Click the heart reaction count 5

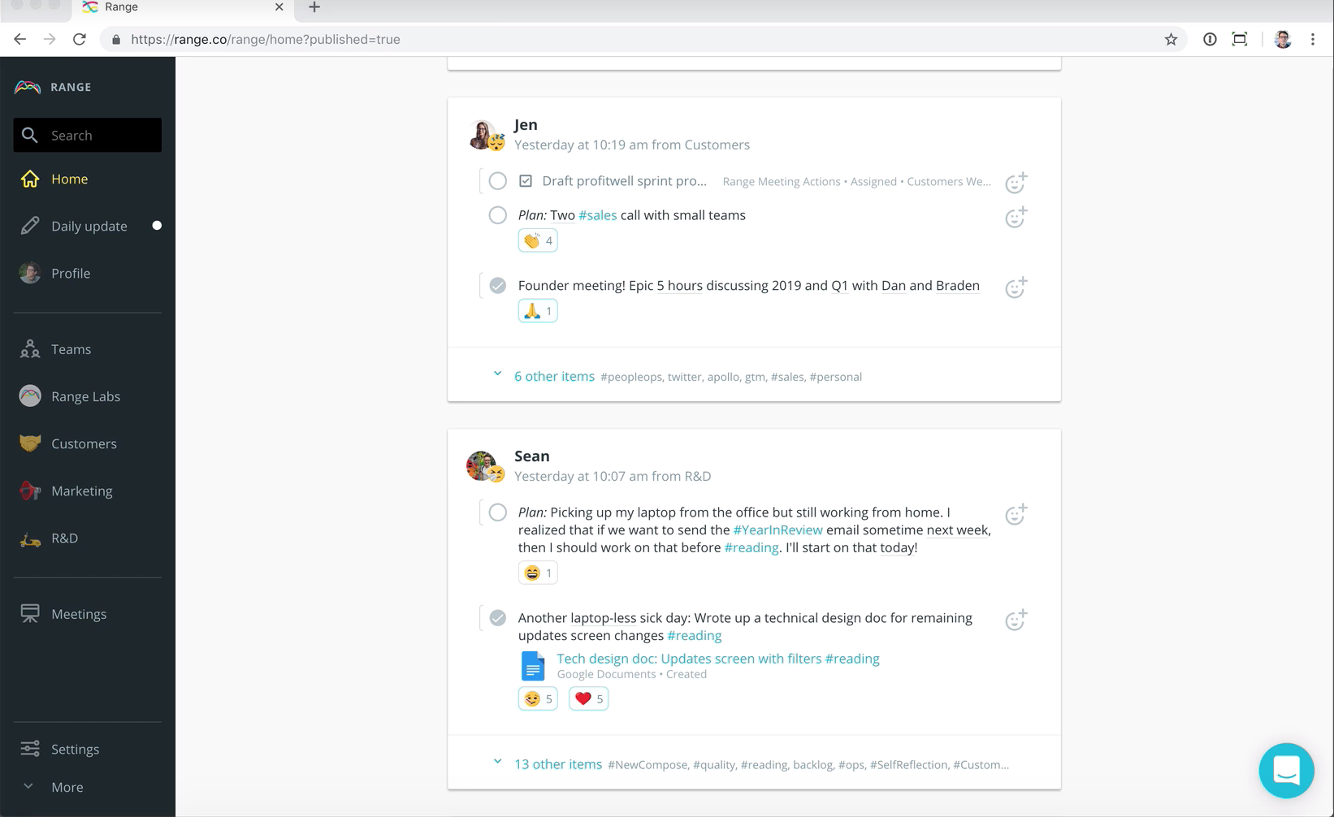coord(589,698)
